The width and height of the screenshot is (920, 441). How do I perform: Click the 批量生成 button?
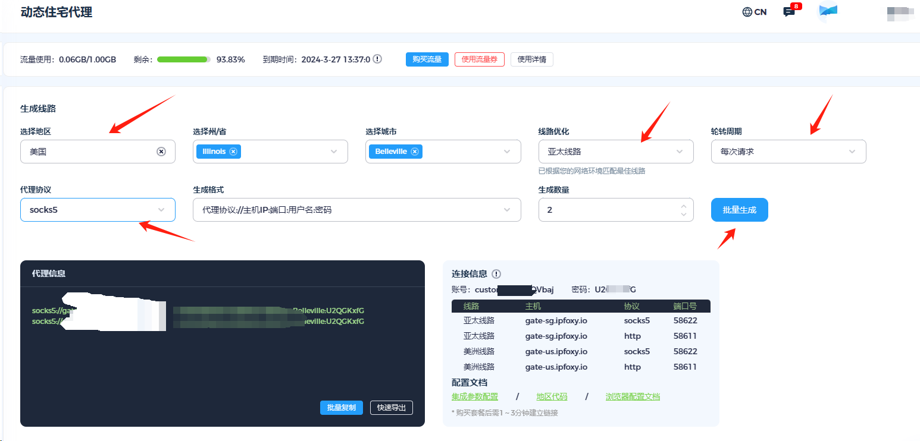740,210
